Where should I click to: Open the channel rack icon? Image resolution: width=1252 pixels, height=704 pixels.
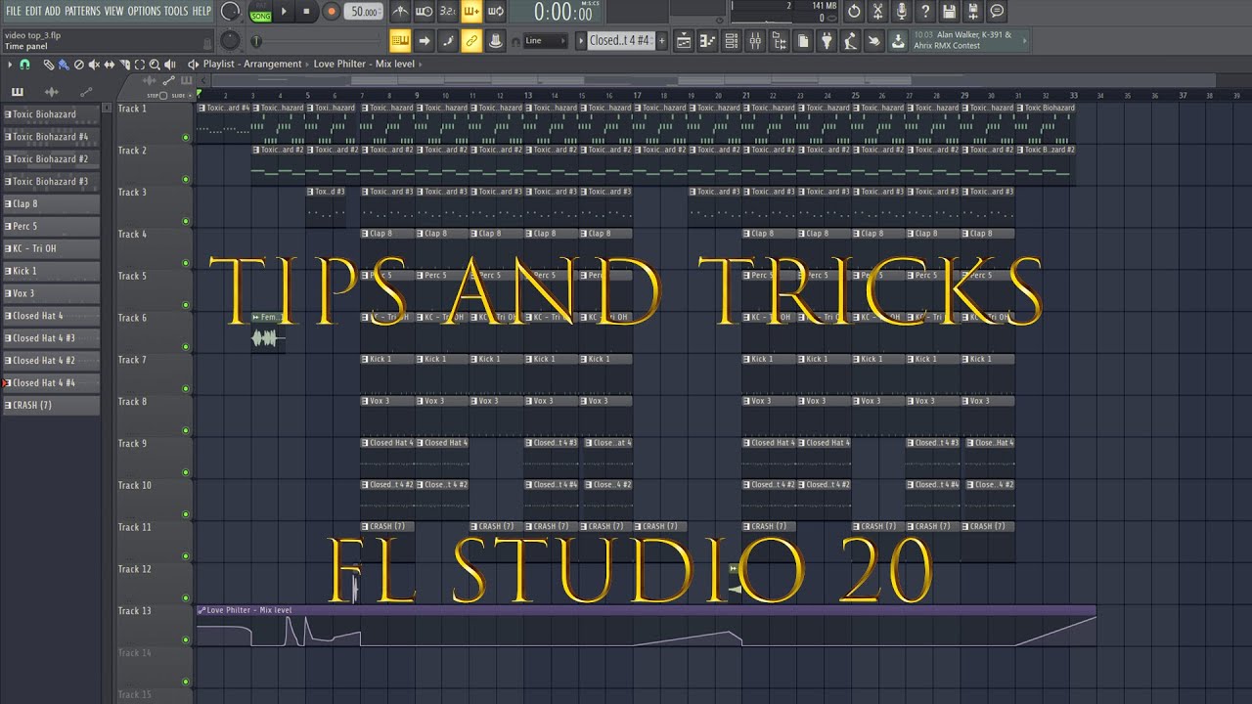(731, 40)
